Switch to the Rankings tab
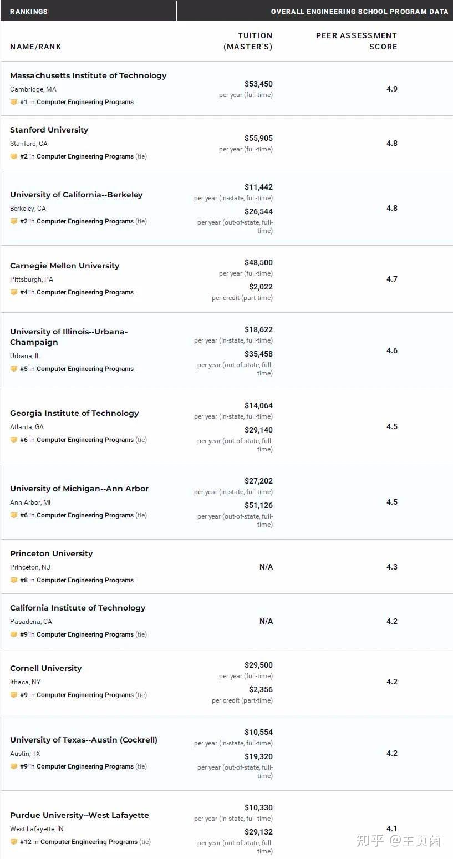453x859 pixels. [29, 11]
